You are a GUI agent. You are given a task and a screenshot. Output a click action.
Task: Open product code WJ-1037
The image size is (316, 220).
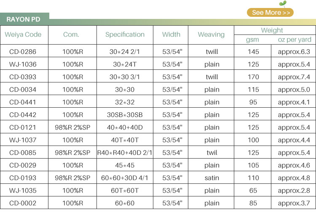point(23,140)
